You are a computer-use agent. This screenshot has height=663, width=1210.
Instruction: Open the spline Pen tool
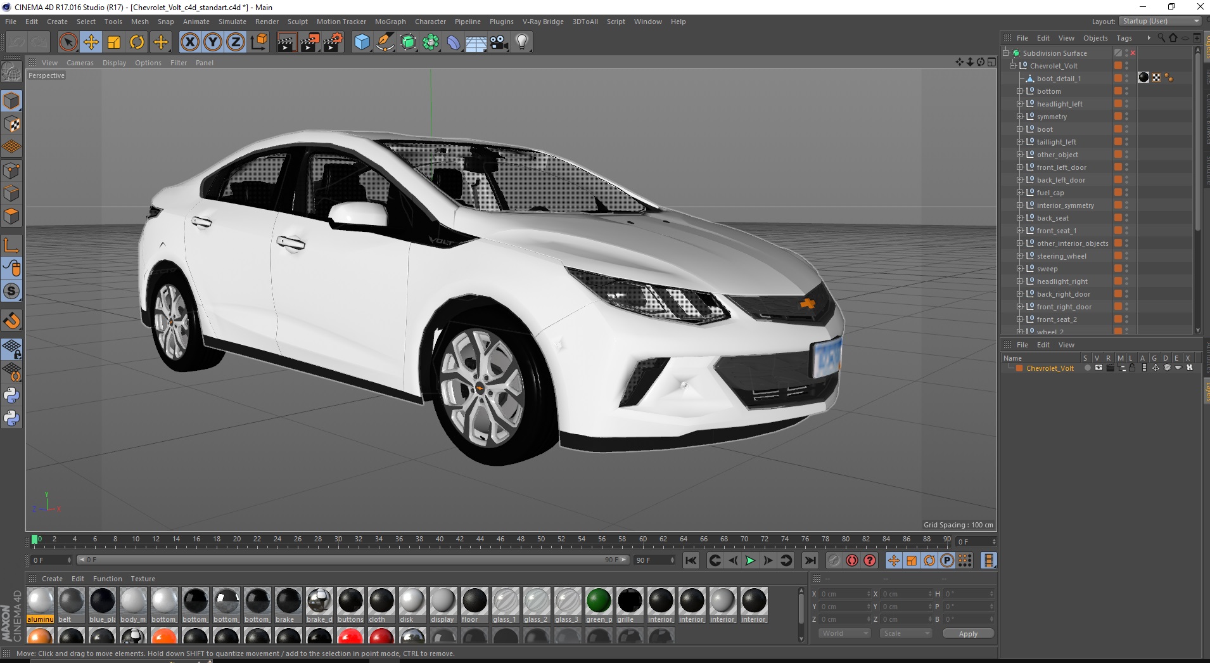(385, 42)
